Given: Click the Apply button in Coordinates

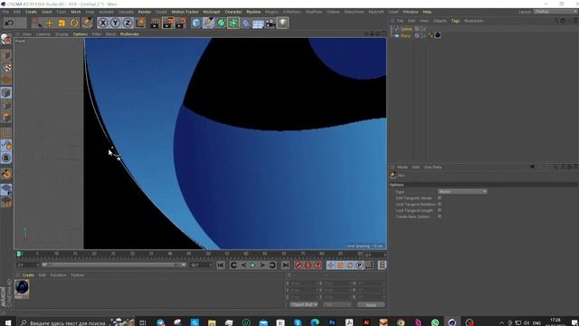Looking at the screenshot, I should pyautogui.click(x=371, y=305).
